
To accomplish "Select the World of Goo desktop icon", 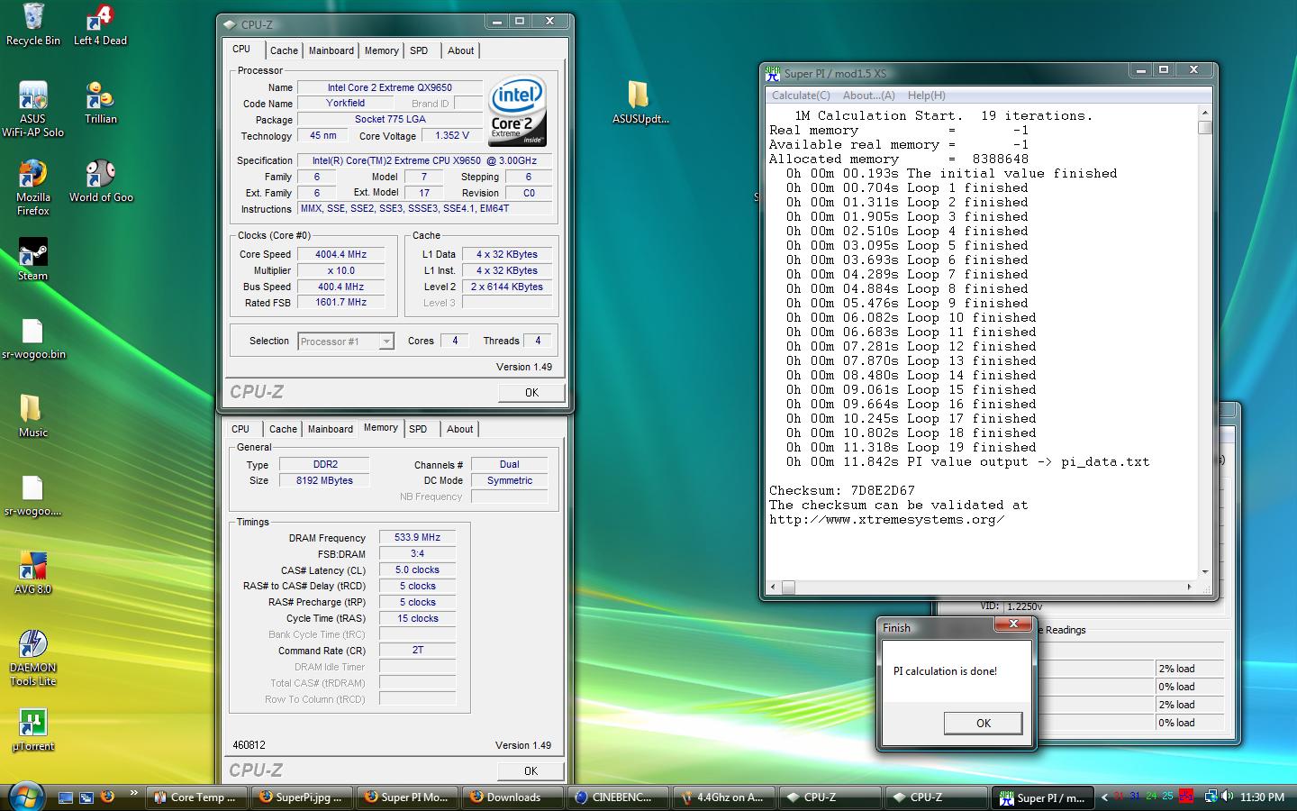I will (100, 181).
